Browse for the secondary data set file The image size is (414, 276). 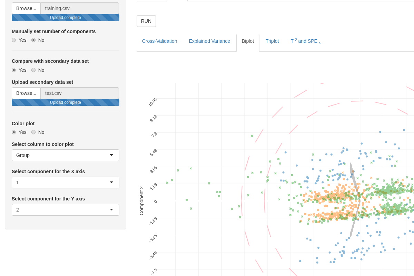click(x=26, y=93)
